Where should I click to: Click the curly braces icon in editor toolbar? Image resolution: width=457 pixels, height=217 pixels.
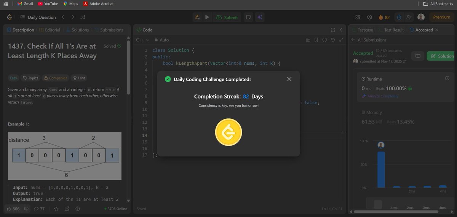pyautogui.click(x=324, y=40)
